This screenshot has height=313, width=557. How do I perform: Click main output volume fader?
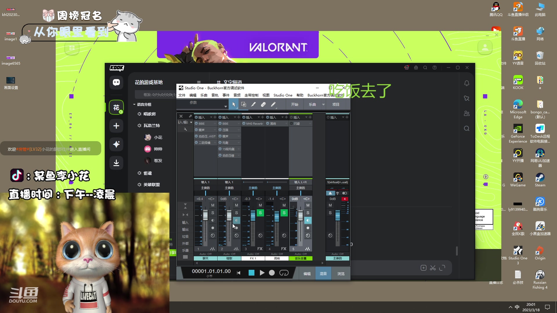337,215
